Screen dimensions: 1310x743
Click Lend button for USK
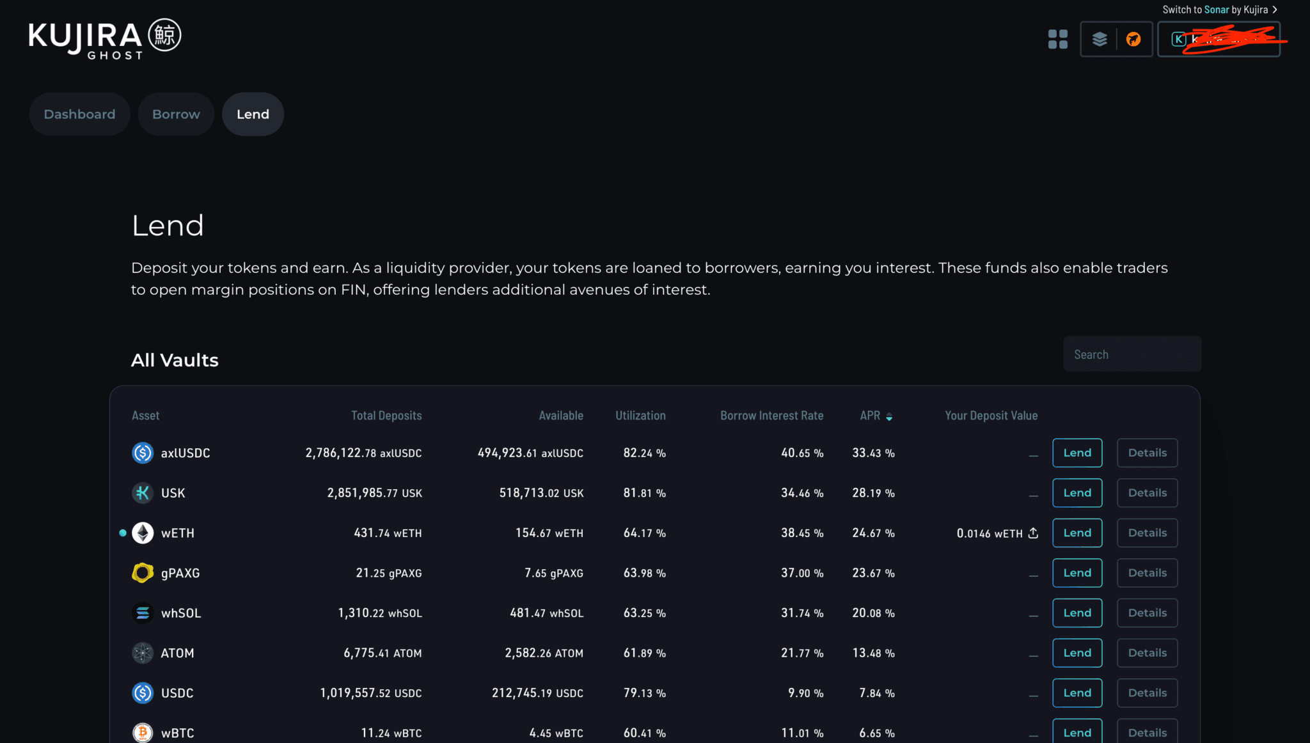[x=1077, y=493]
